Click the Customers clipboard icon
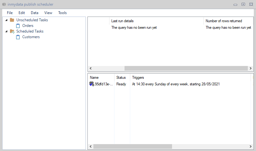This screenshot has width=256, height=151. pos(18,37)
